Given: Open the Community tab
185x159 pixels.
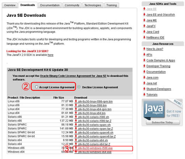Looking at the screenshot, I should pos(72,5).
